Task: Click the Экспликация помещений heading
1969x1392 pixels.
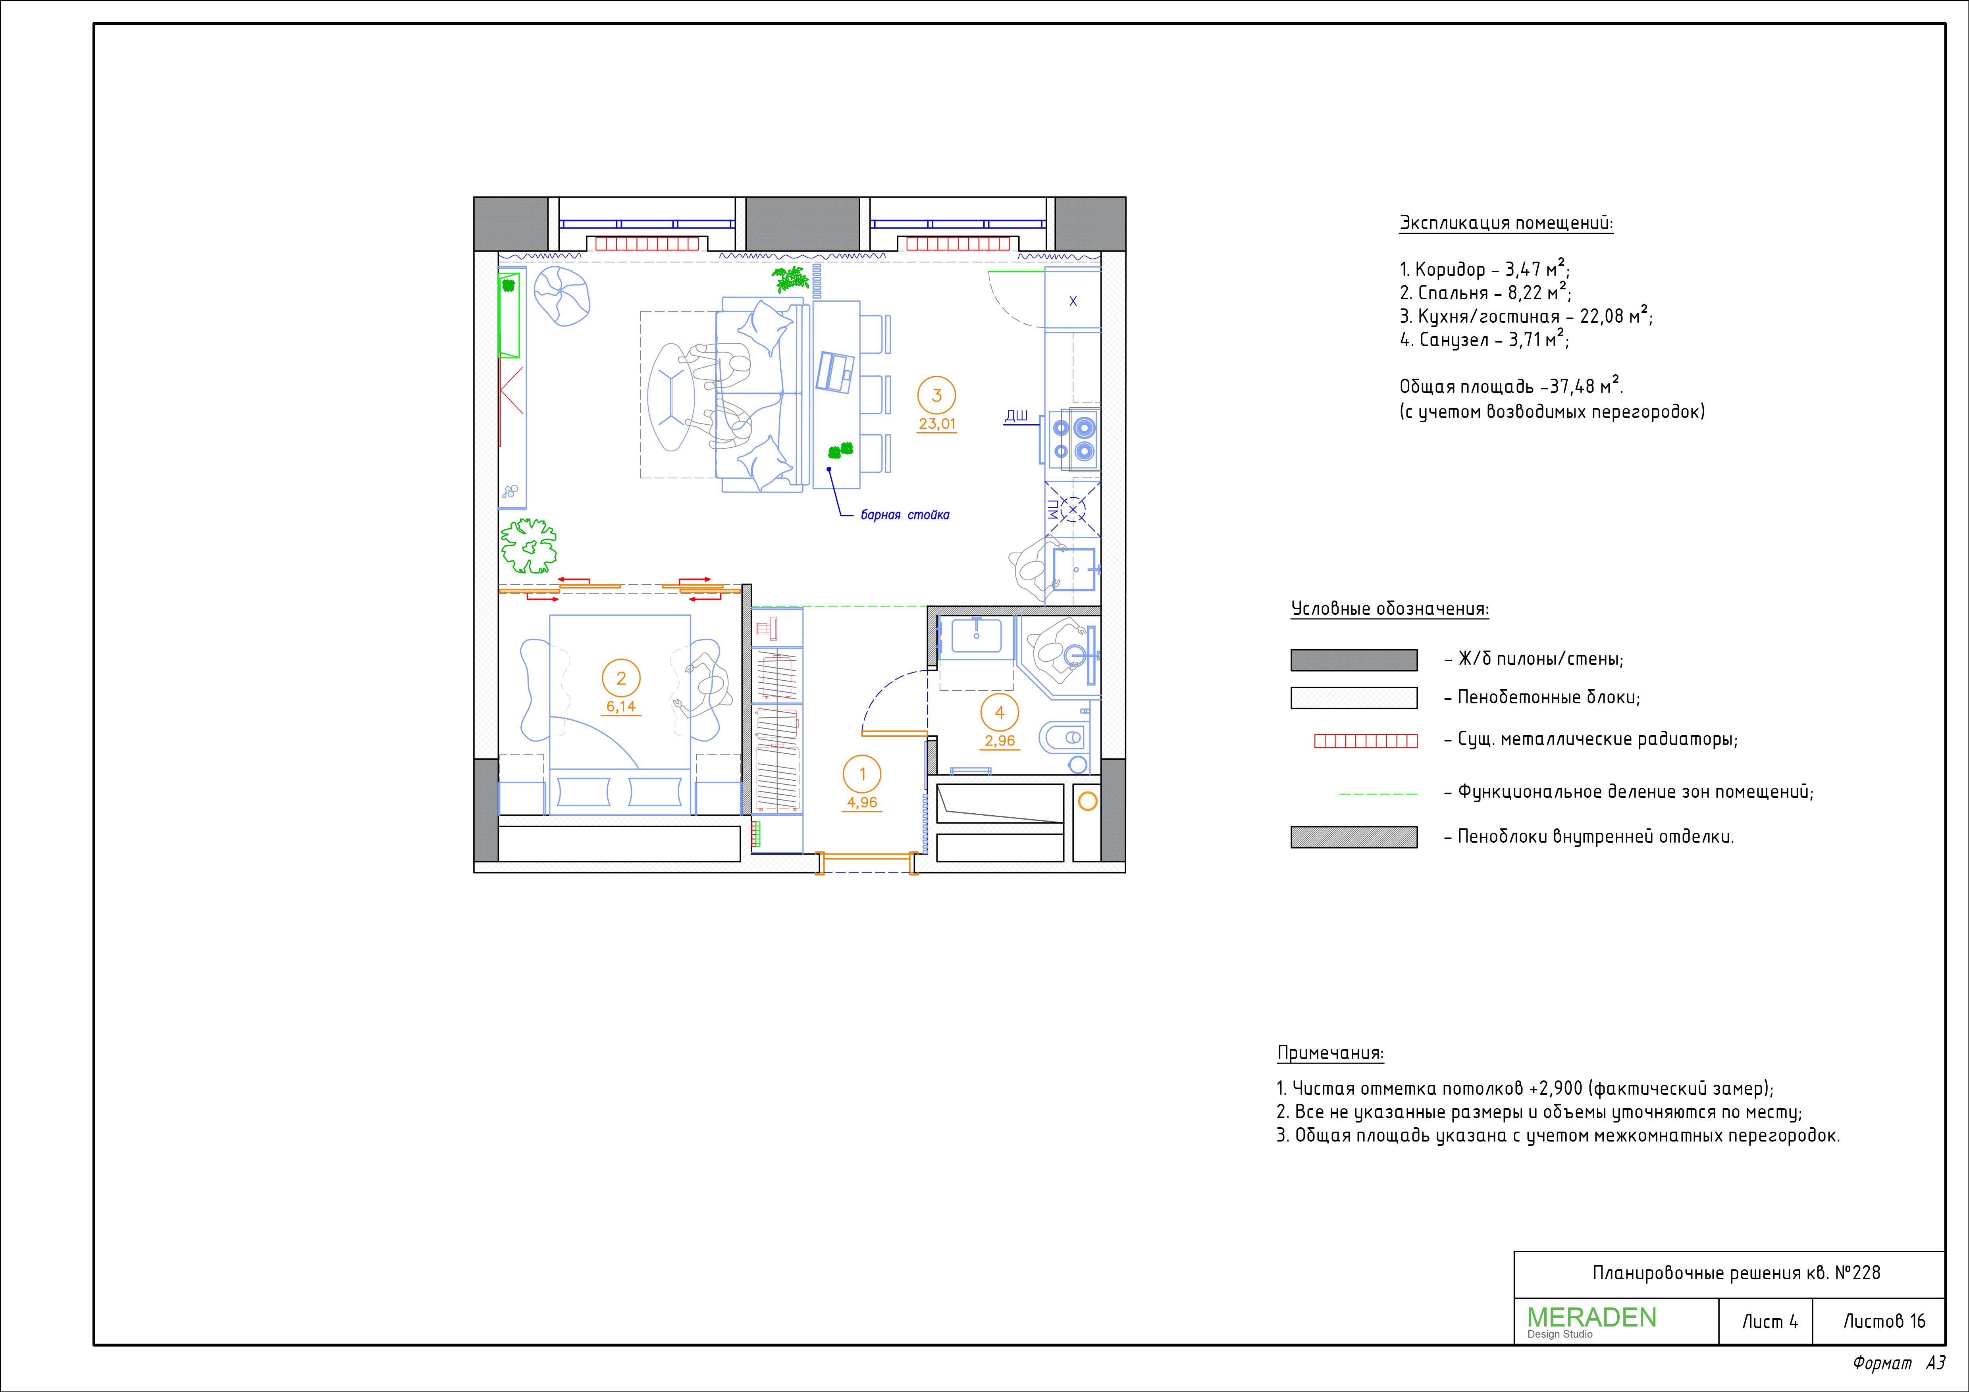Action: (1506, 223)
